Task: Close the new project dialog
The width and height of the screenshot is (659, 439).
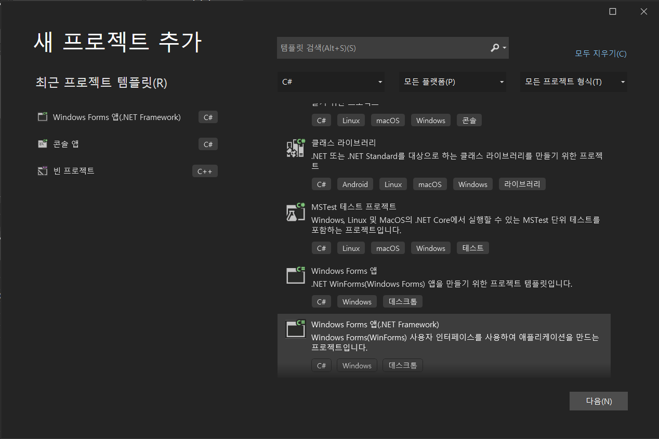Action: tap(644, 11)
